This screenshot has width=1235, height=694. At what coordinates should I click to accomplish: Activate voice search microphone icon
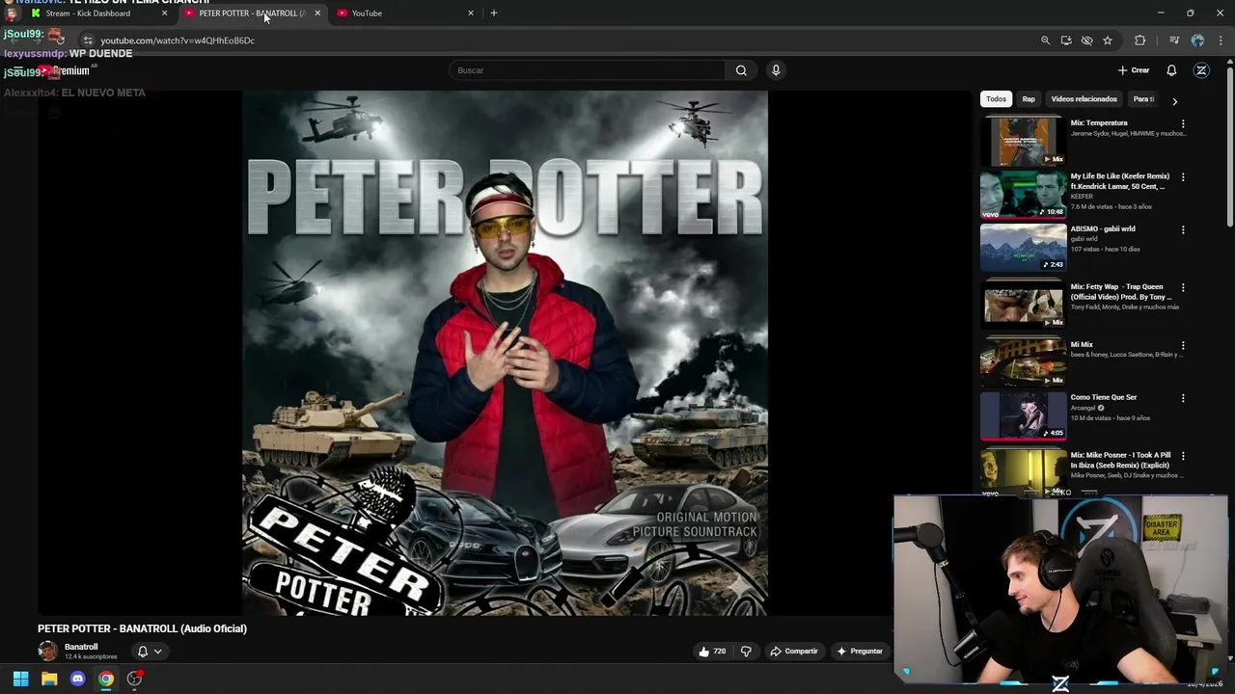coord(776,70)
